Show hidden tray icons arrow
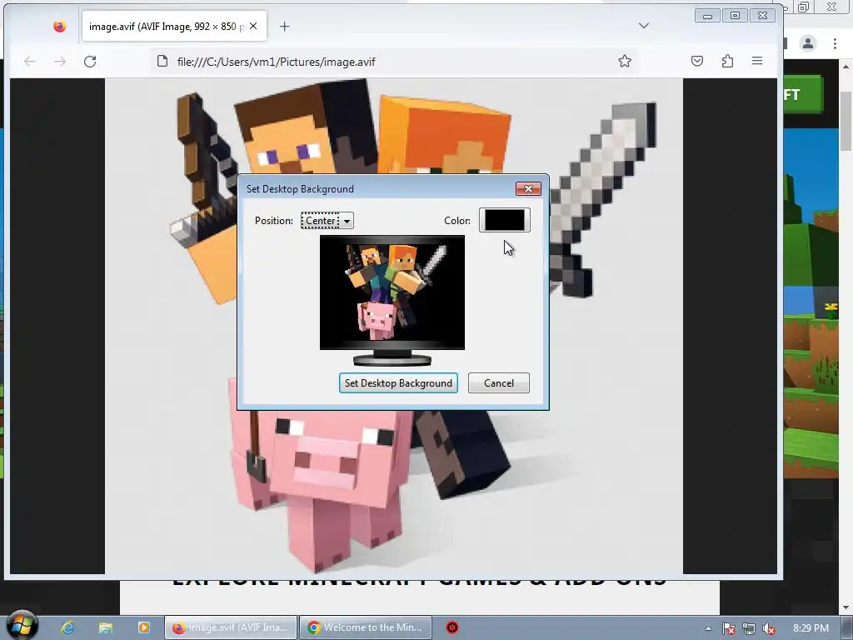 708,628
